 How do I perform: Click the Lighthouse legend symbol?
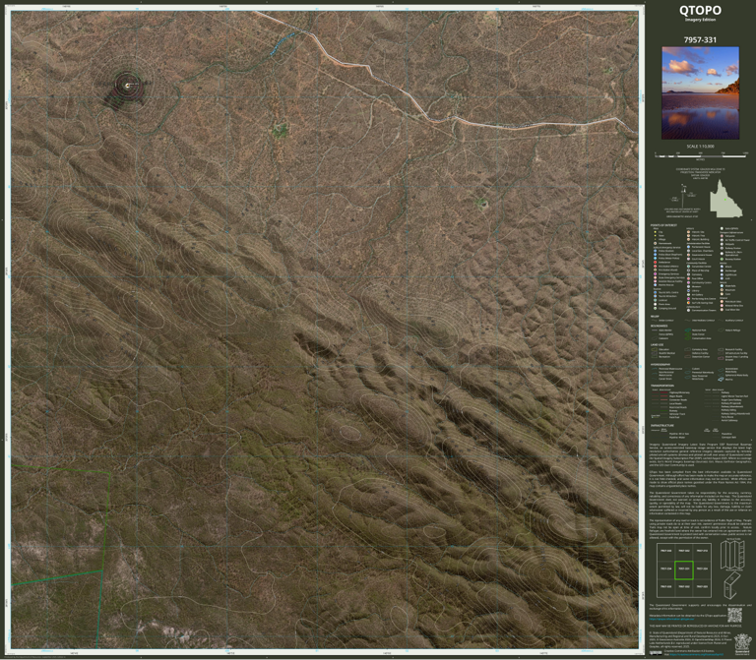pos(722,274)
